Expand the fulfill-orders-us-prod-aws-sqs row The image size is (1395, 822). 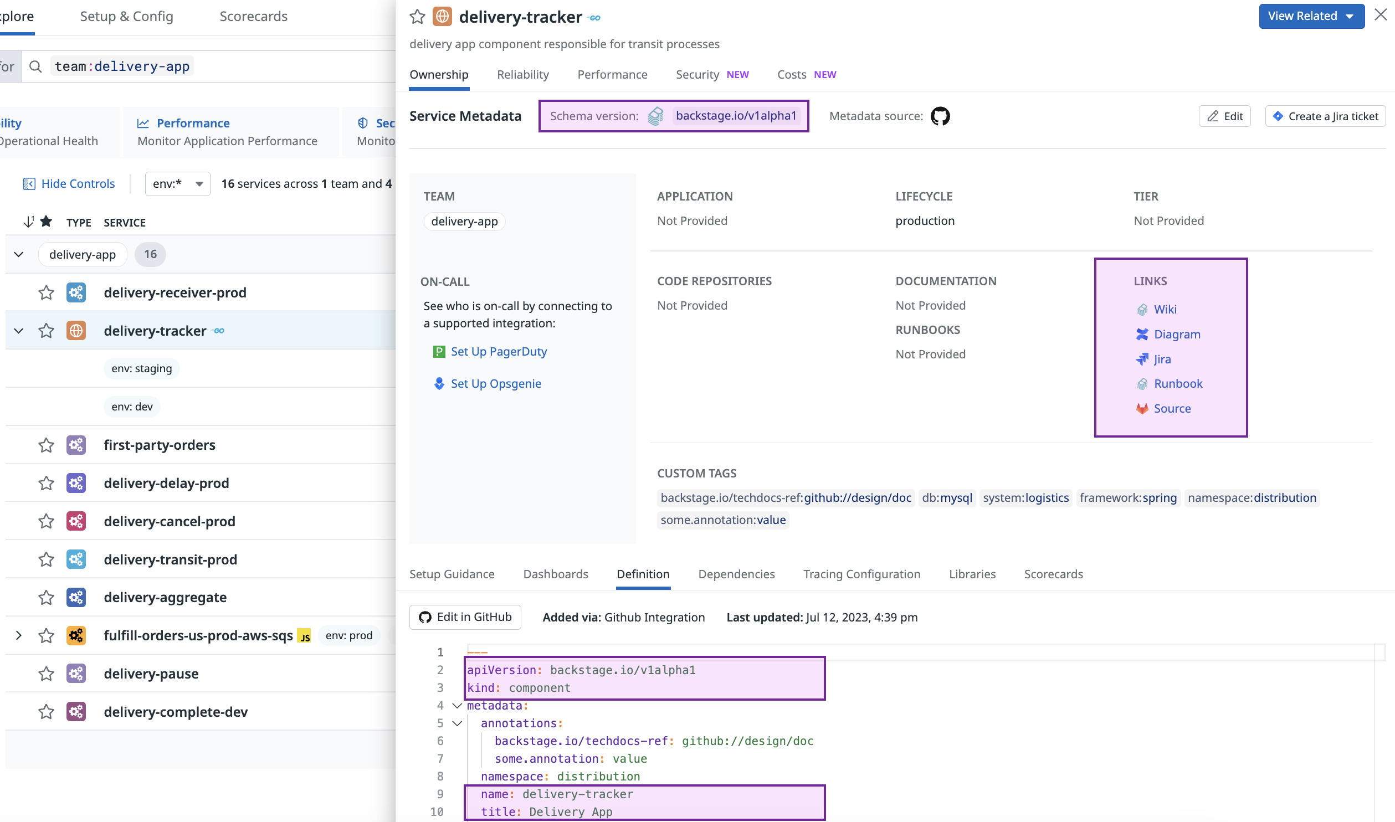(x=18, y=635)
